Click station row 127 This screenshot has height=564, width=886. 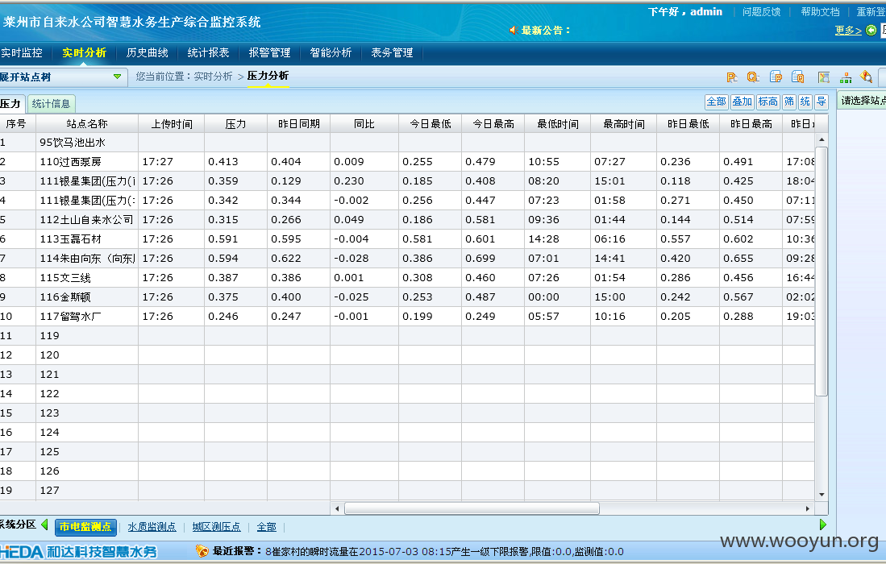[407, 490]
